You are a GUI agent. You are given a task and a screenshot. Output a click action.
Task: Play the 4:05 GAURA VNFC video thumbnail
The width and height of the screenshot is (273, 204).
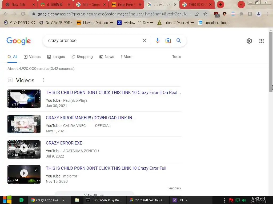[24, 124]
